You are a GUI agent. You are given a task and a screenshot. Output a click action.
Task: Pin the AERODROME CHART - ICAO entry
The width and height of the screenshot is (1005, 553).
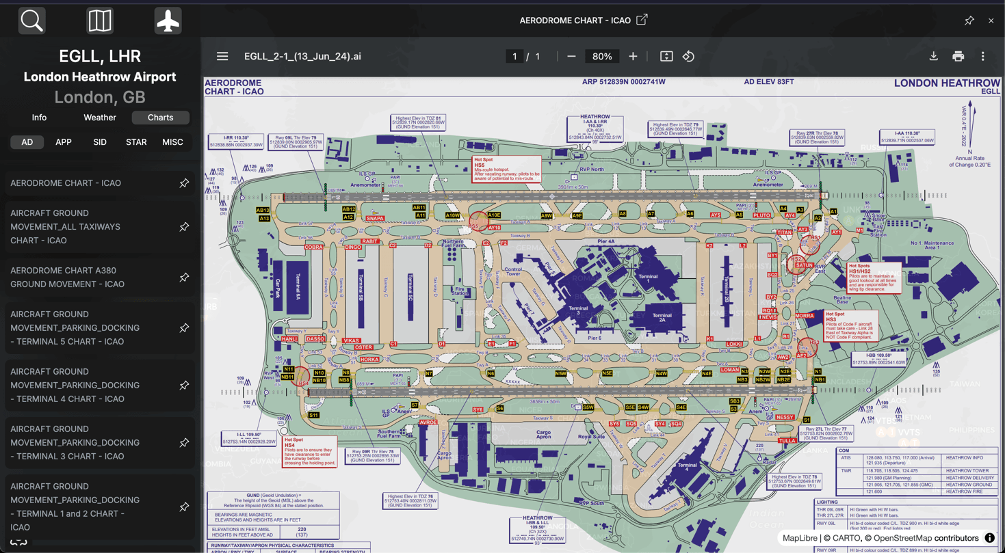[x=184, y=183]
